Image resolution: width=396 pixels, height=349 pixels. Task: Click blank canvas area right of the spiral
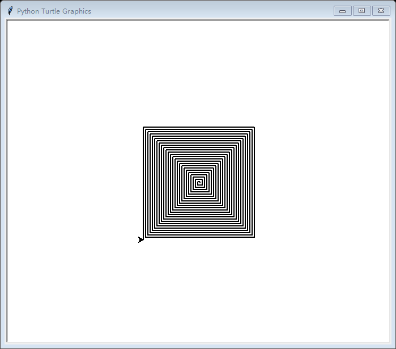pyautogui.click(x=323, y=182)
